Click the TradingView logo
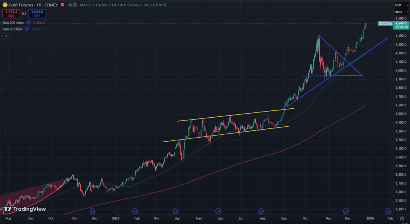The height and width of the screenshot is (224, 410). [x=24, y=209]
